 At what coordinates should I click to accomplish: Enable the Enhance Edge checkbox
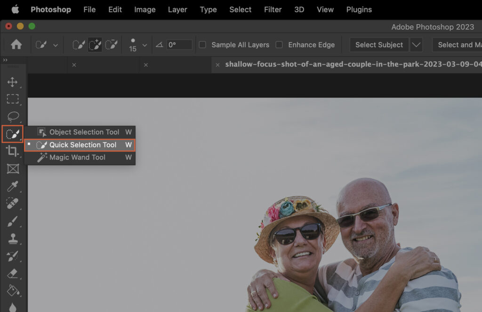point(280,45)
